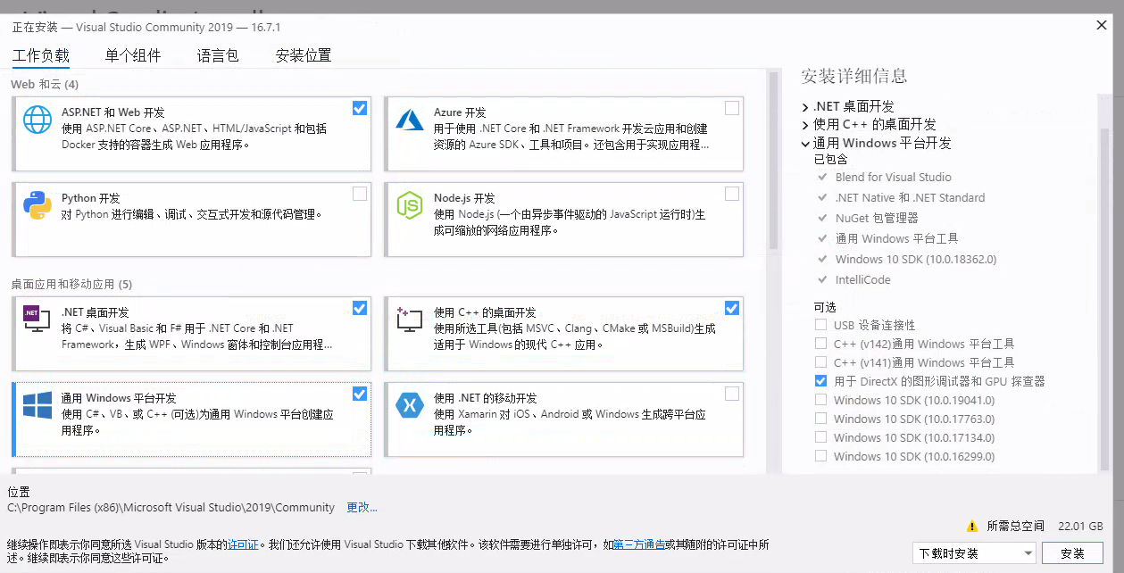
Task: Click .NET Native 和 .NET Standard item
Action: [x=910, y=197]
